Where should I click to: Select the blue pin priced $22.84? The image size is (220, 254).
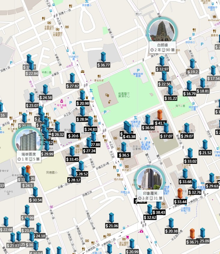coord(32,65)
